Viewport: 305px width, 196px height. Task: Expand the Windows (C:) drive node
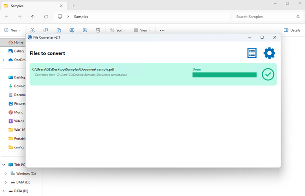point(6,174)
